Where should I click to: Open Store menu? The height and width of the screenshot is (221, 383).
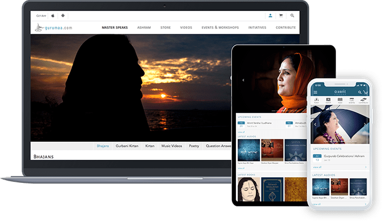pos(165,27)
